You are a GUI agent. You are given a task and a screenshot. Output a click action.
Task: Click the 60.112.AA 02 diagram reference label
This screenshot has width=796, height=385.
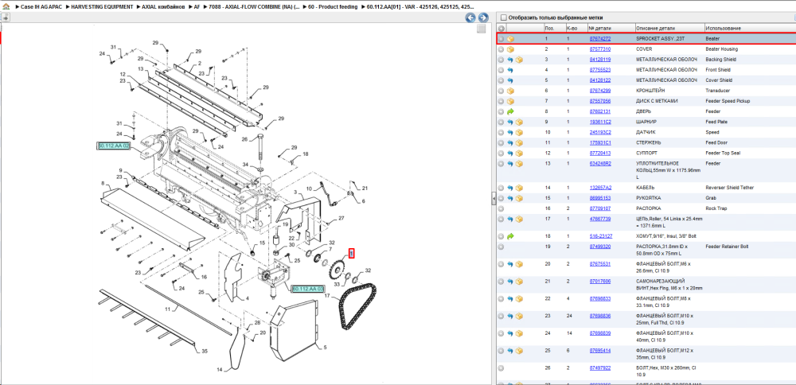pos(114,146)
